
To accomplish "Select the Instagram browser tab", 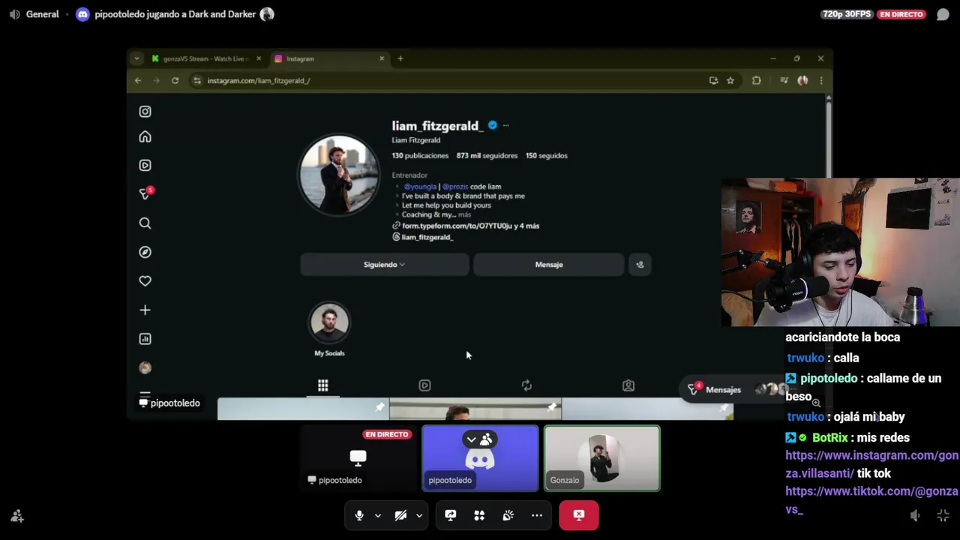I will (x=328, y=58).
